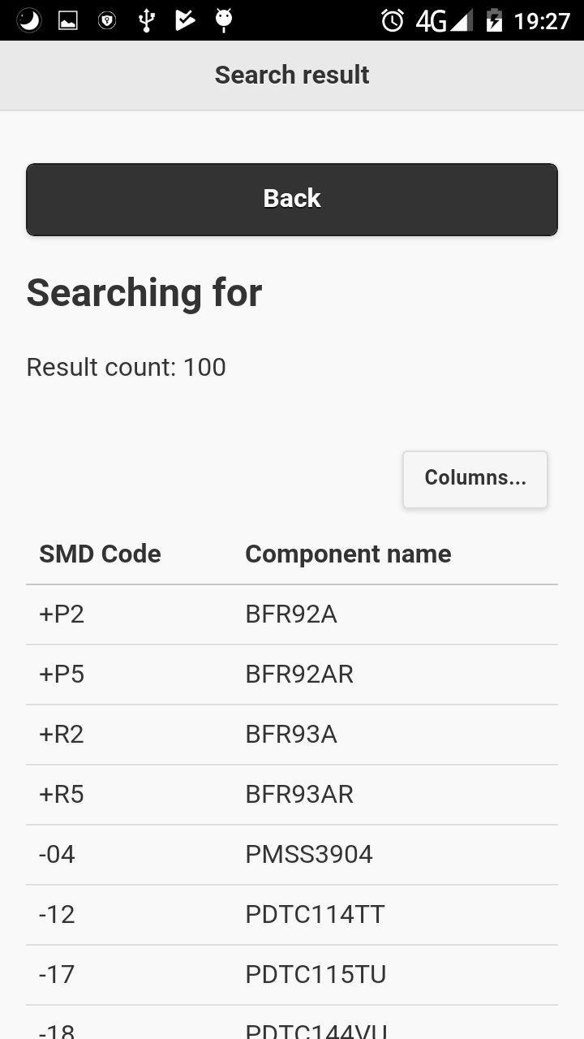
Task: Open the Columns... selector
Action: click(475, 479)
